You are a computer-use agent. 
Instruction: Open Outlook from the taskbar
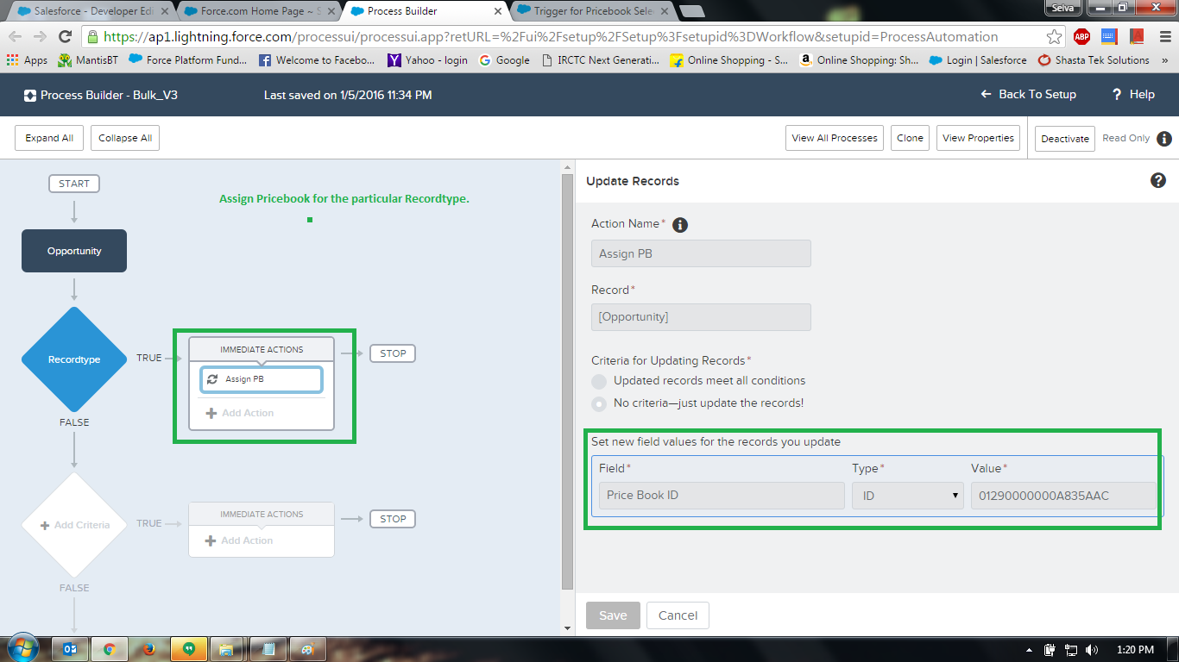tap(69, 649)
